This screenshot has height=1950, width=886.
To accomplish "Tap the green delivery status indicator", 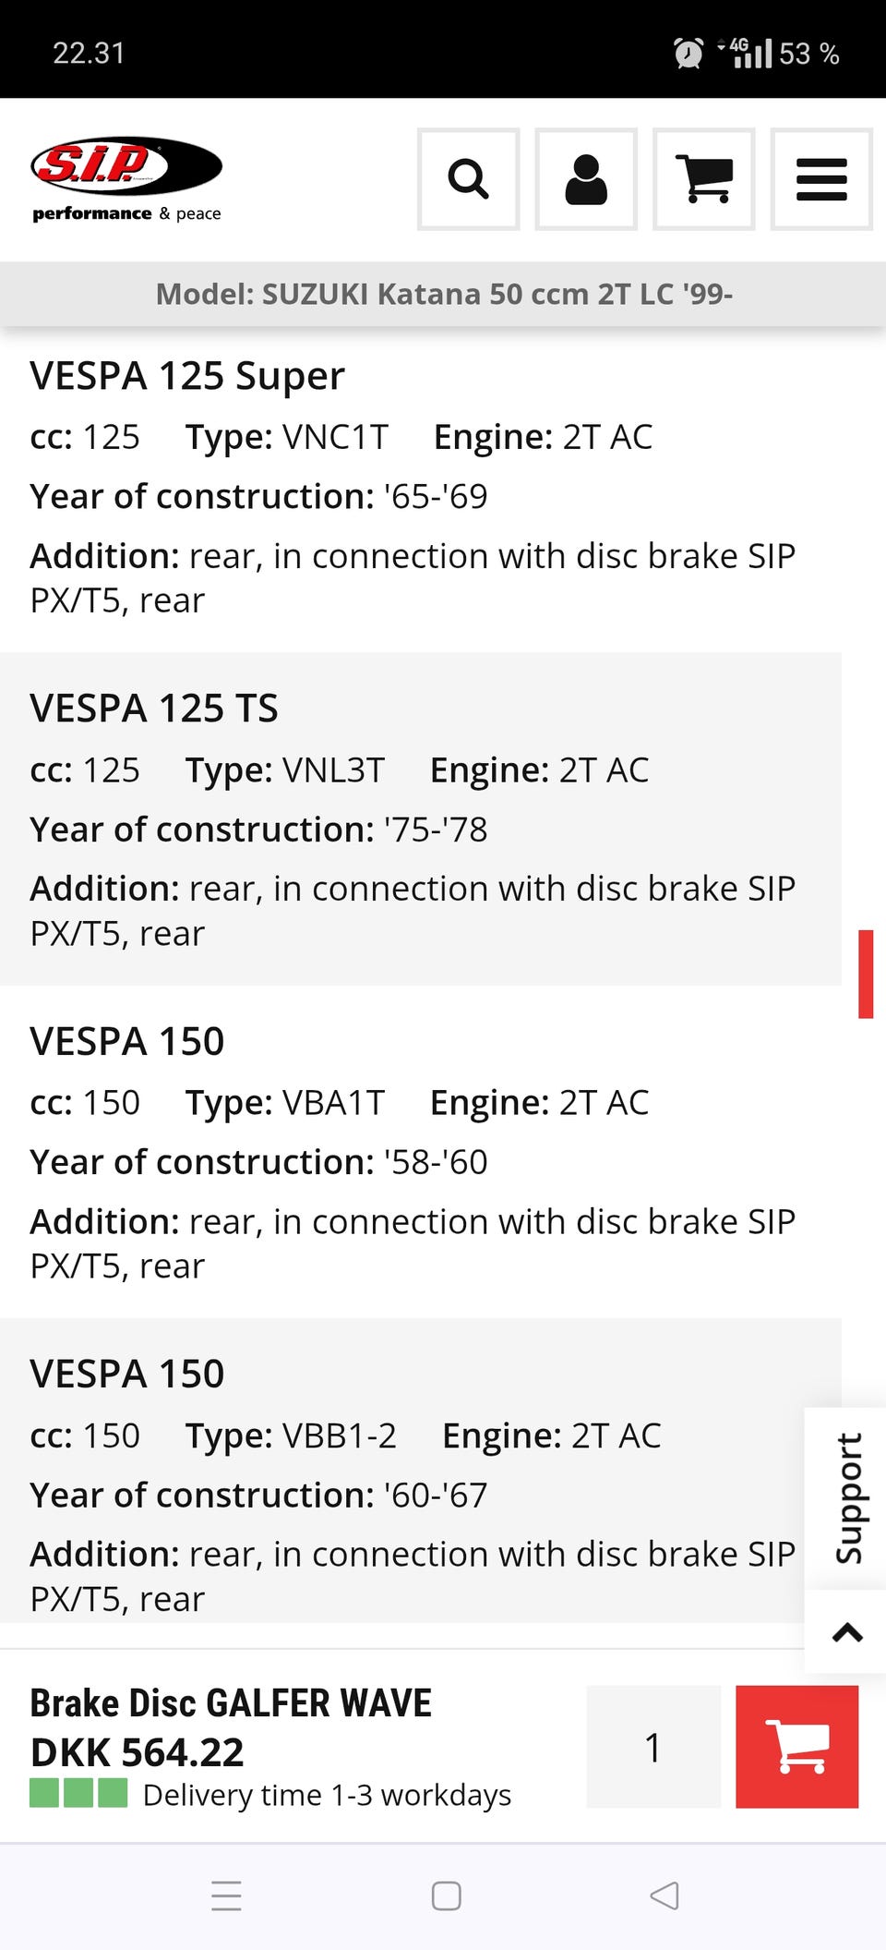I will click(x=78, y=1793).
